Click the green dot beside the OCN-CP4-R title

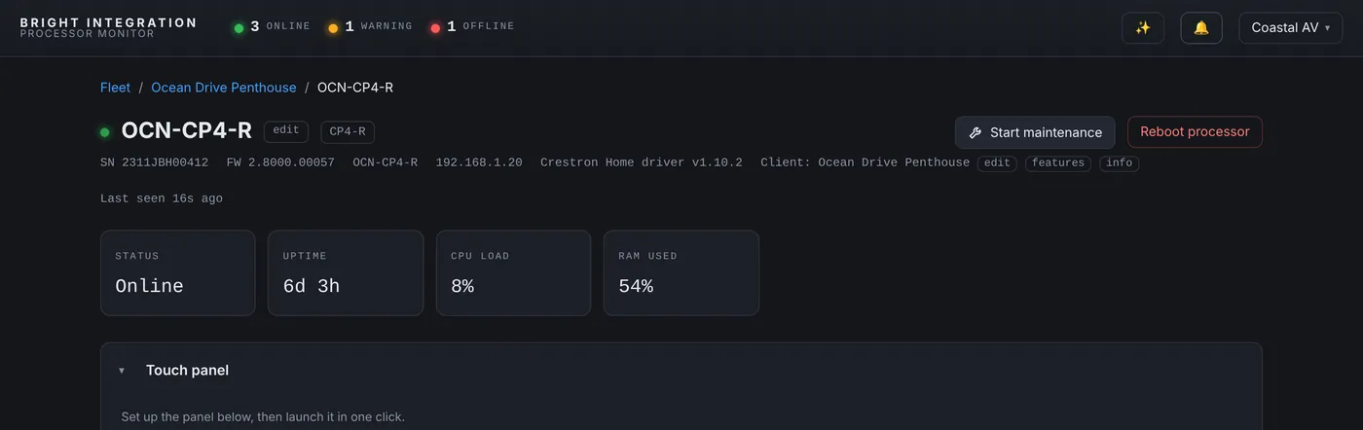click(104, 132)
